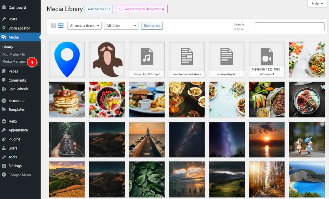
Task: Open the All dates dropdown
Action: [121, 26]
